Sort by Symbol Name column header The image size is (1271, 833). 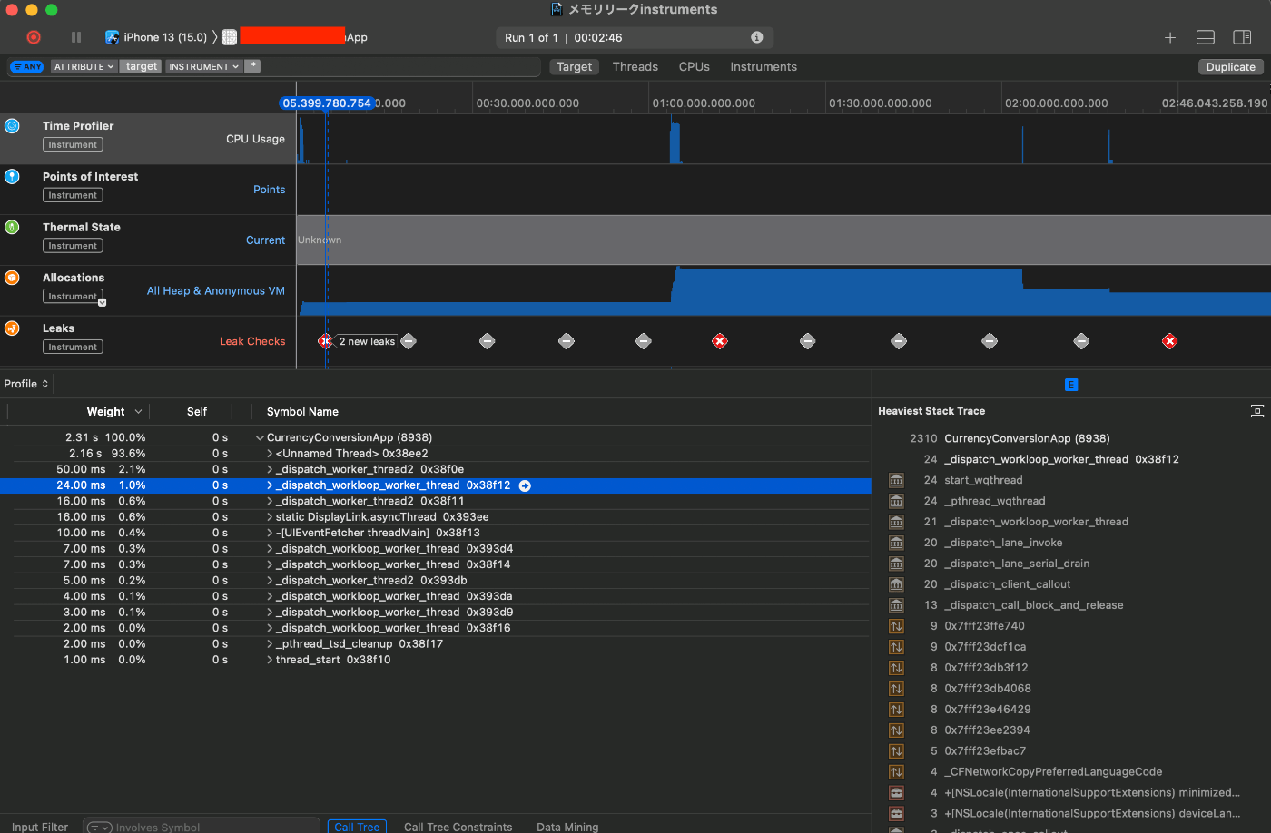click(302, 411)
